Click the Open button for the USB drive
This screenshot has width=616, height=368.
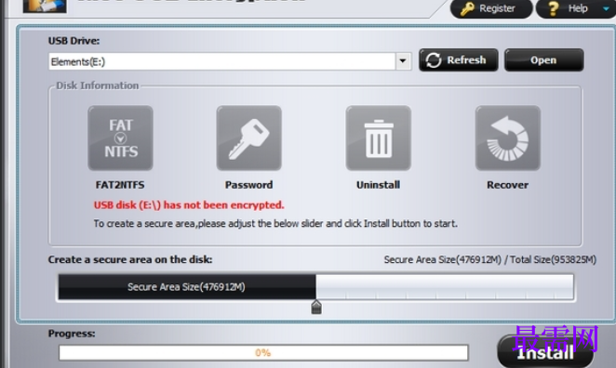pyautogui.click(x=543, y=60)
